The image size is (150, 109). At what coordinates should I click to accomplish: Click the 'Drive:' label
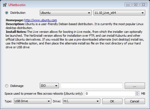tap(57, 101)
